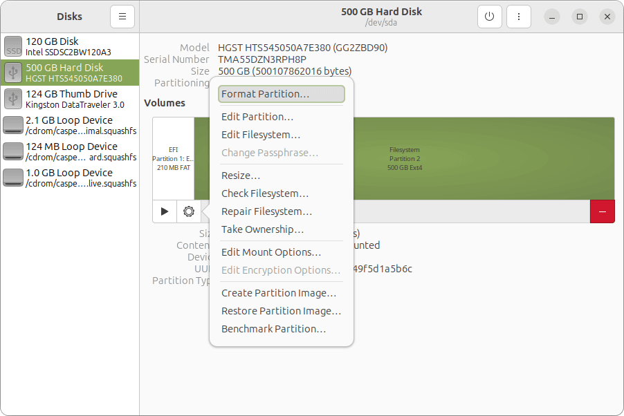Select Take Ownership menu item
The width and height of the screenshot is (624, 416).
[262, 229]
